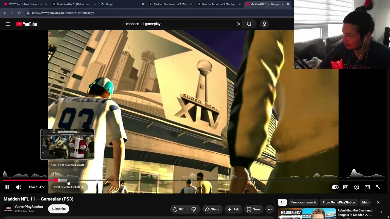Like the video with 895 likes
The image size is (390, 219).
coord(178,209)
